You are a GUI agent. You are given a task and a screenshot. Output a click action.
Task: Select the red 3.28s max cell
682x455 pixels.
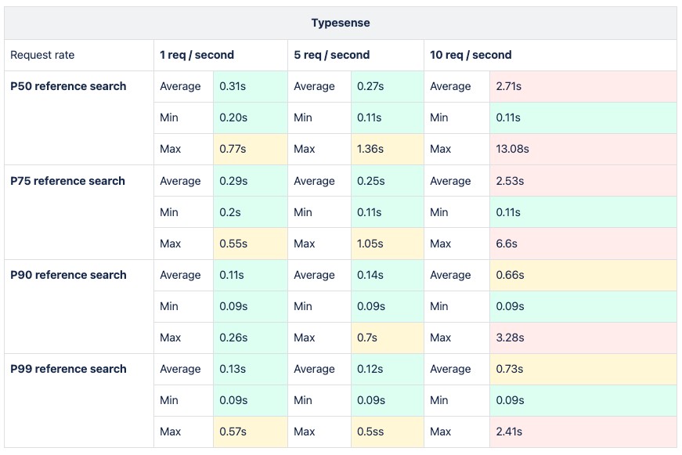pyautogui.click(x=583, y=338)
